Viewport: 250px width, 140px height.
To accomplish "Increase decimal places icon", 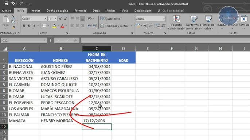I will tap(158, 26).
